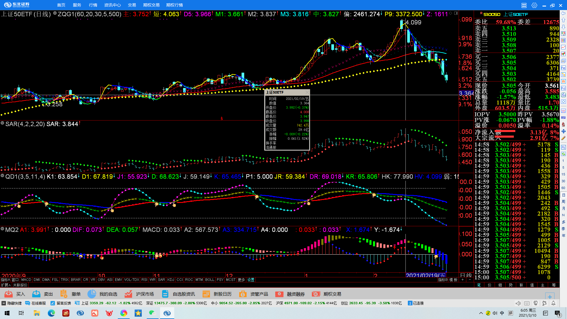
Task: Click the back arrow in right sidebar
Action: tap(563, 13)
